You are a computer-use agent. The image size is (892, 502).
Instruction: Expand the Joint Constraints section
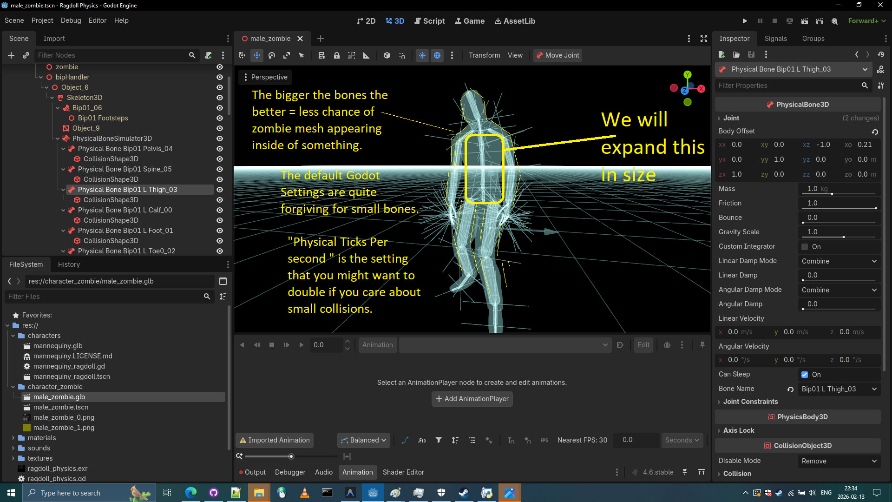(750, 402)
